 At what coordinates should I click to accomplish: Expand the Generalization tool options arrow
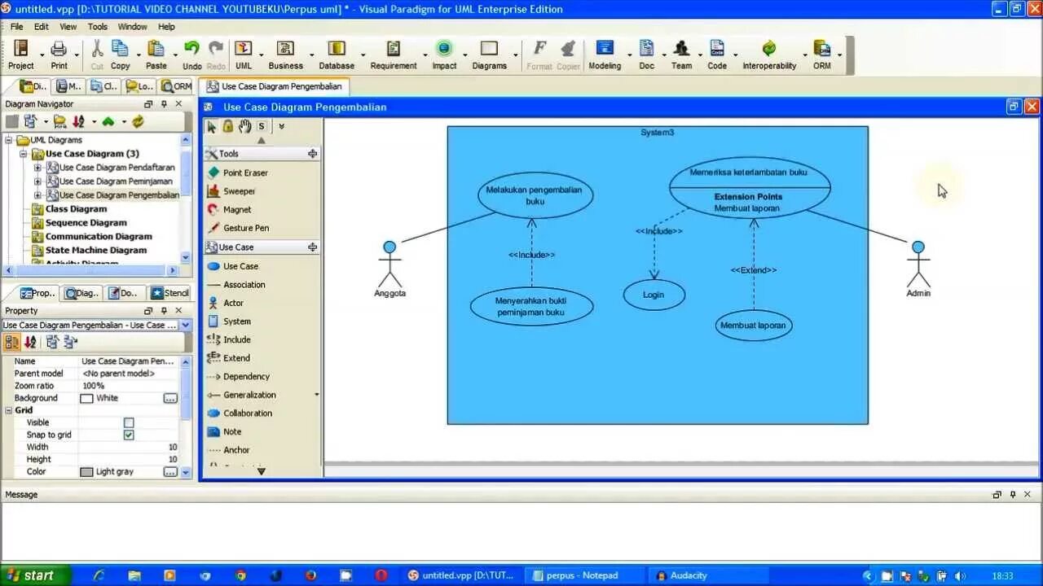pos(316,395)
